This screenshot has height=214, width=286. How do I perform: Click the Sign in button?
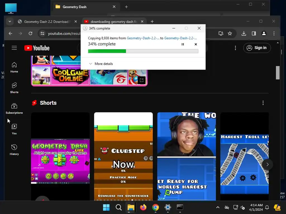257,48
